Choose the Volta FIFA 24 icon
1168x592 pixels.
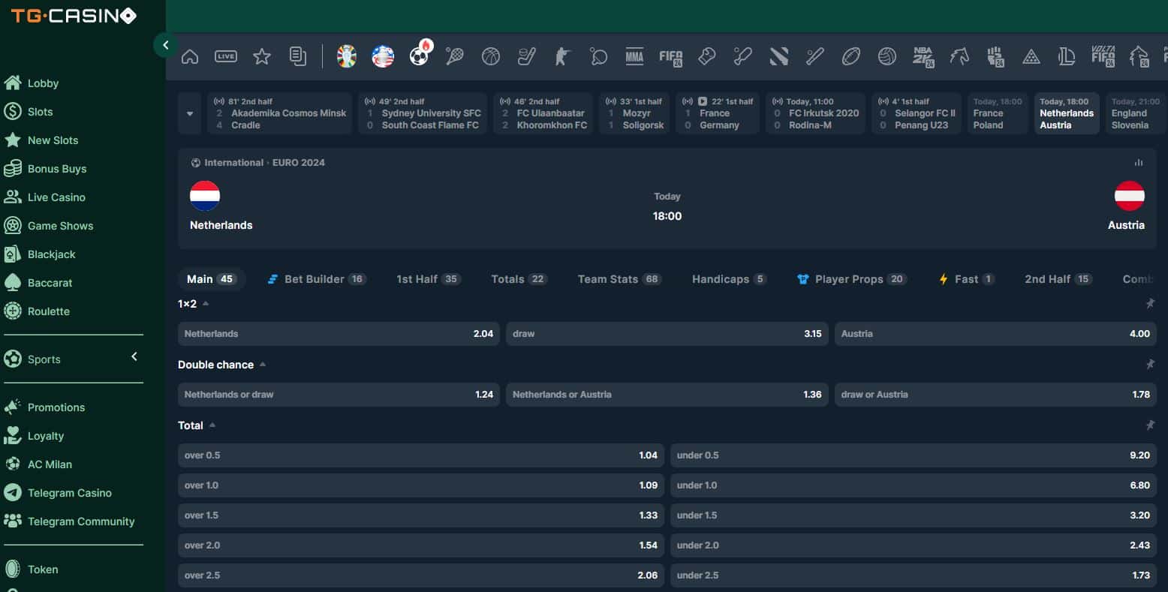[x=1103, y=56]
